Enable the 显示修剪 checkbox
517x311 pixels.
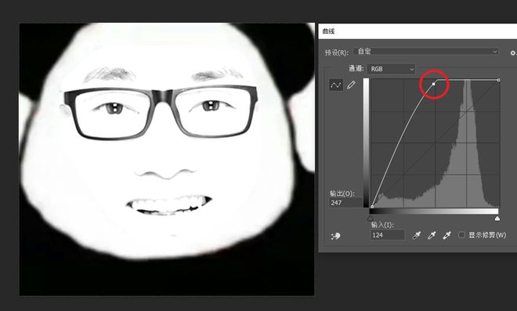click(x=461, y=235)
